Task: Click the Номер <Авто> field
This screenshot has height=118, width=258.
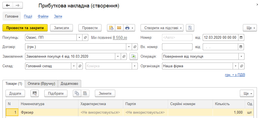Action: 177,38
